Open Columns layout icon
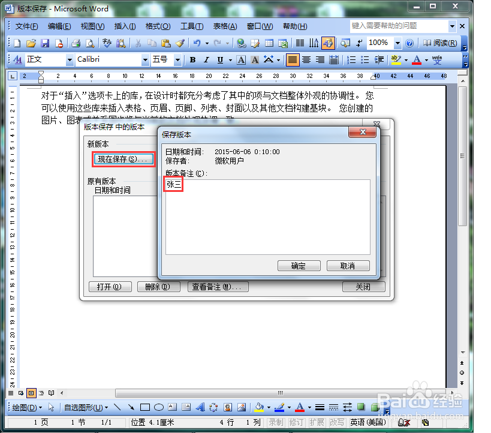This screenshot has width=491, height=433. (x=300, y=43)
